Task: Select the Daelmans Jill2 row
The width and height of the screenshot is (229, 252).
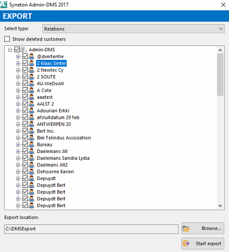Action: [x=52, y=165]
